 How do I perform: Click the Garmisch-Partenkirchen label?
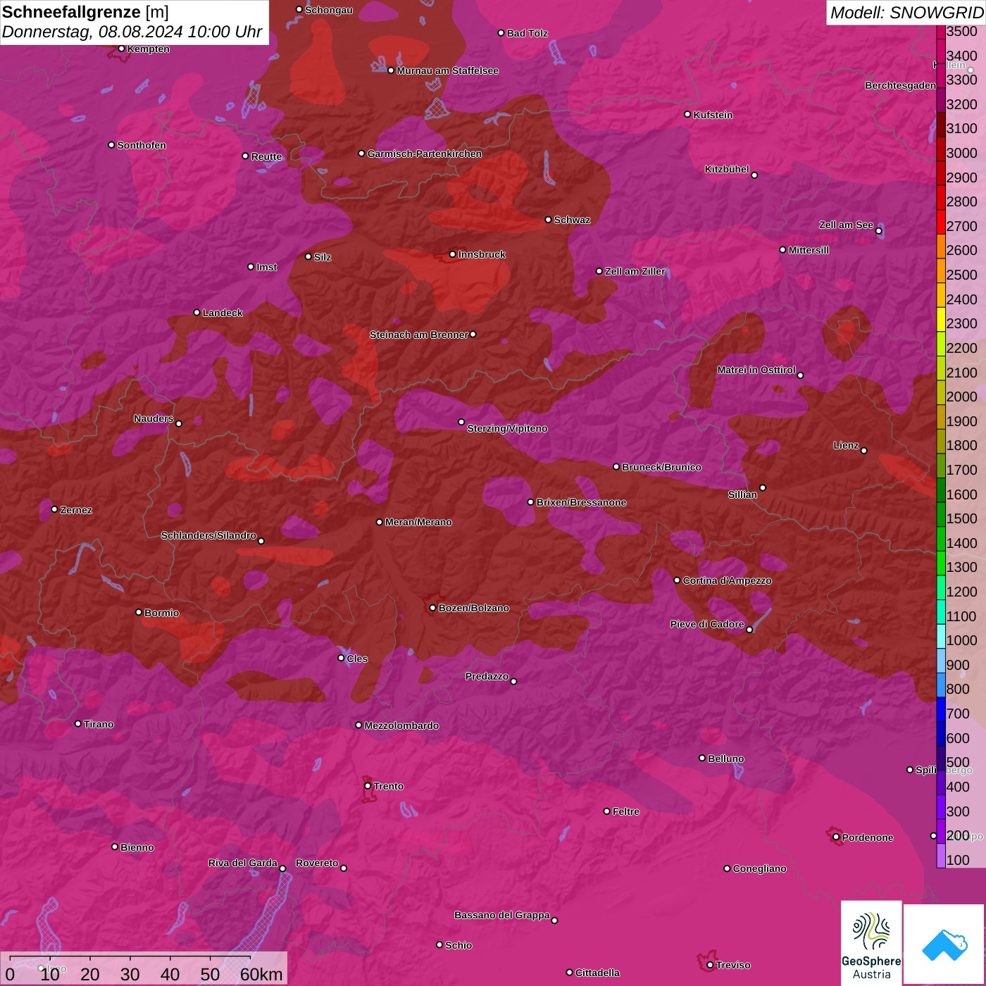(x=425, y=154)
